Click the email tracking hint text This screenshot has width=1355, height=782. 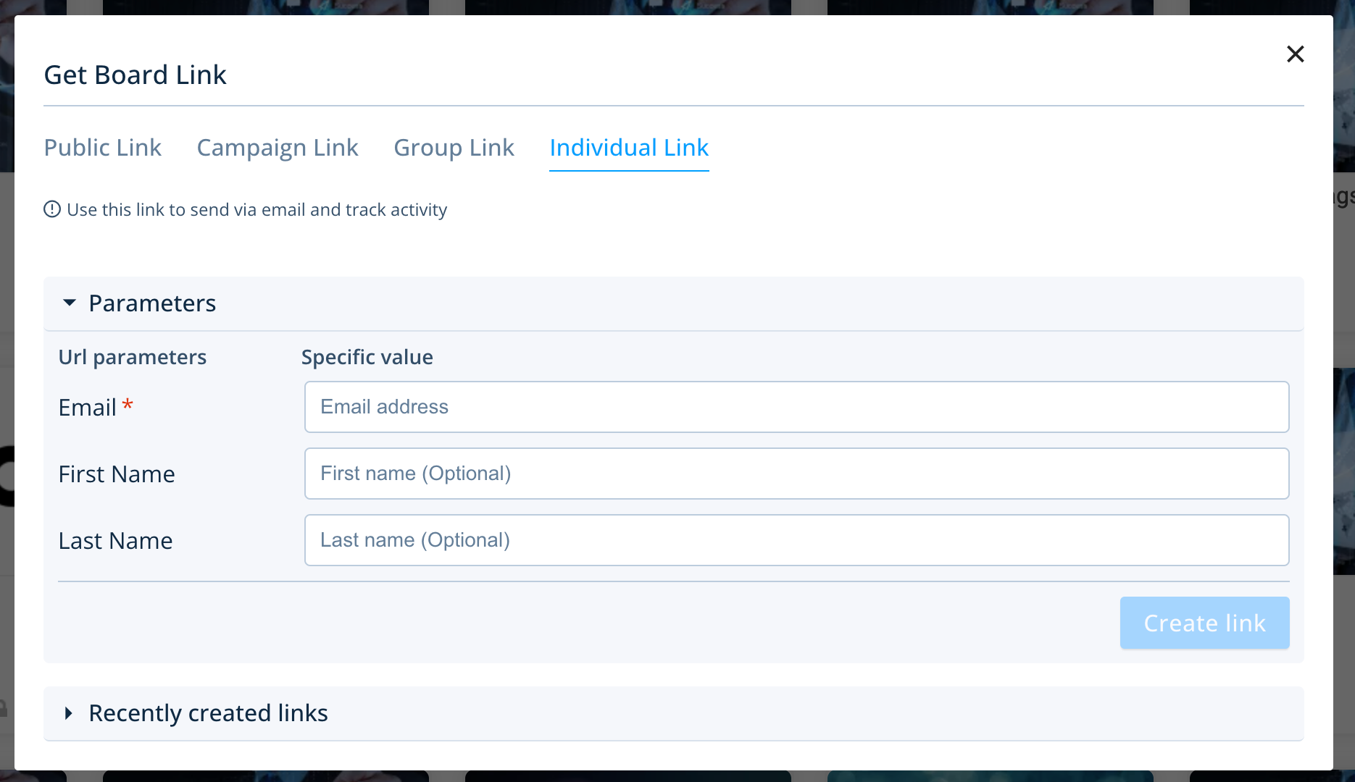point(257,210)
